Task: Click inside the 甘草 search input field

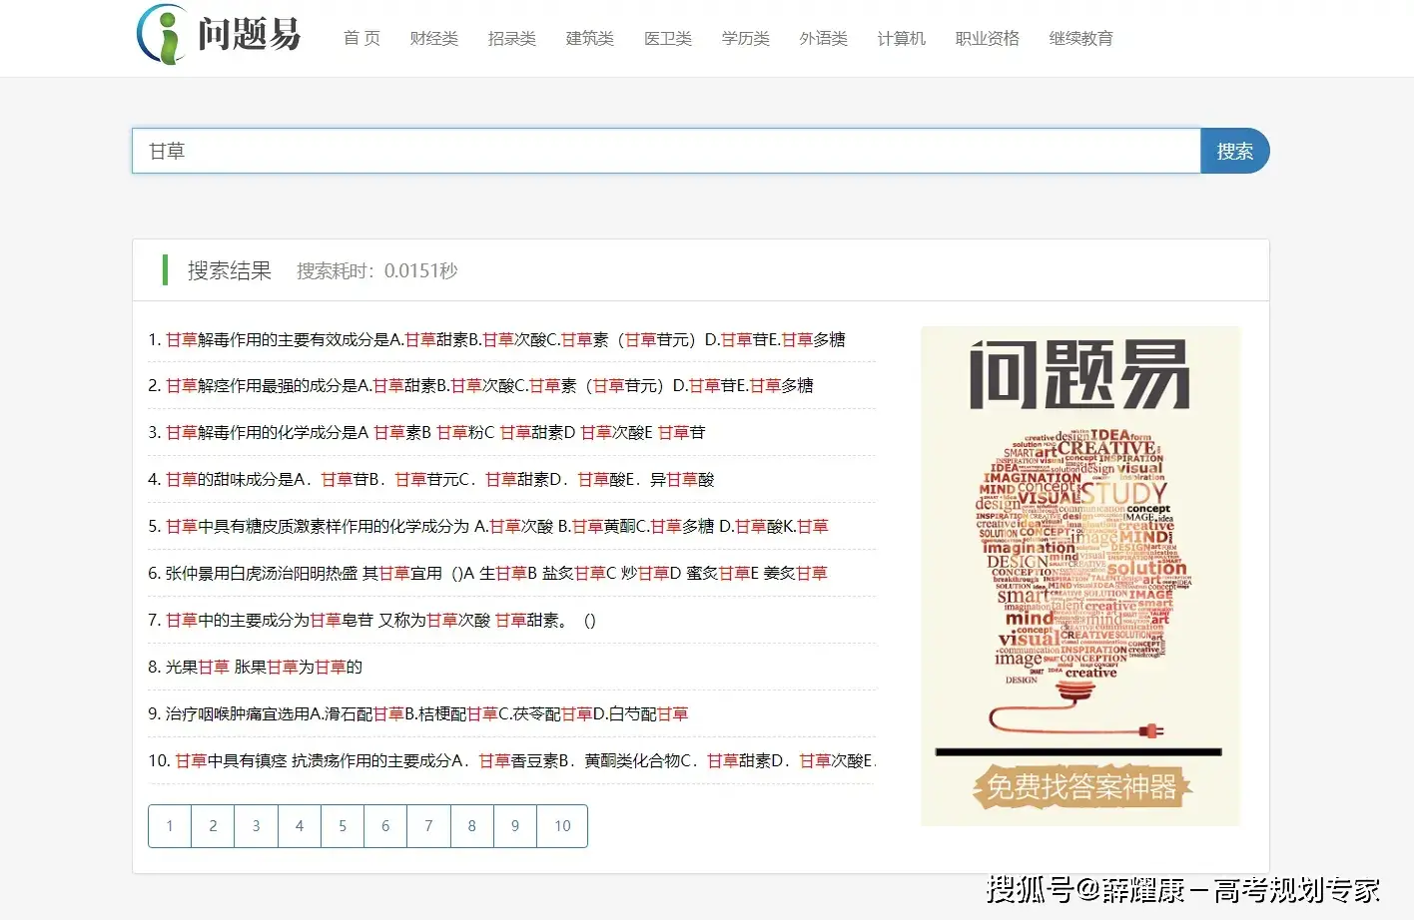Action: [599, 151]
